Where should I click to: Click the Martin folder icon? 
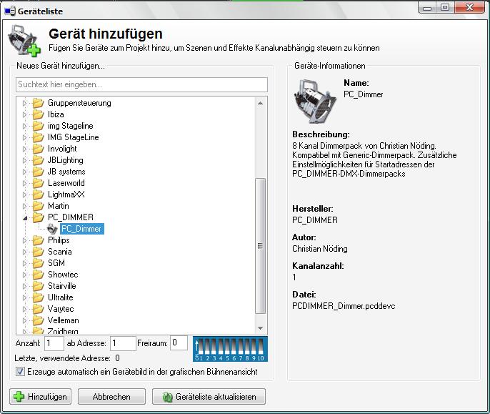[39, 206]
